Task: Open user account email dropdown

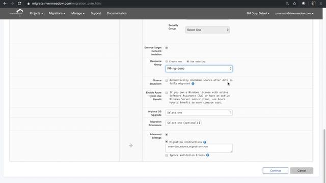Action: click(x=294, y=13)
